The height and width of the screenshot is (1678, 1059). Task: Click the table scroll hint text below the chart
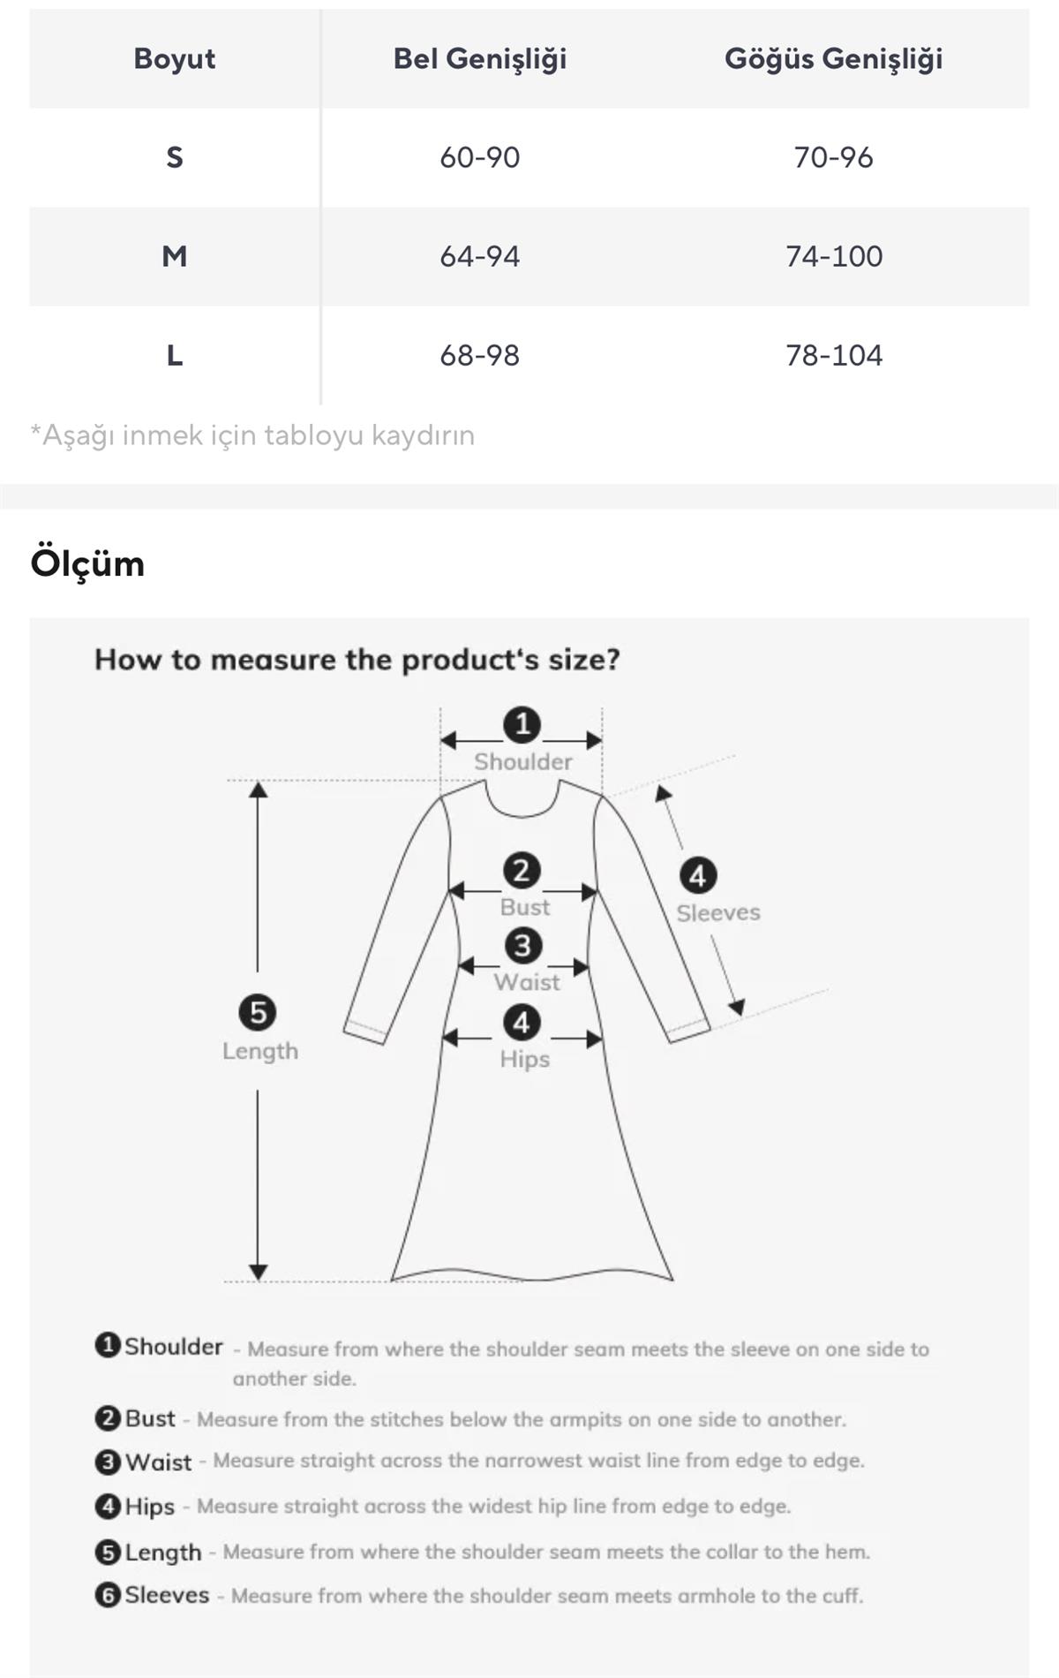(x=252, y=435)
